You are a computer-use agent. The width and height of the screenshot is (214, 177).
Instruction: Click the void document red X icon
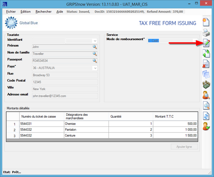[x=206, y=64]
